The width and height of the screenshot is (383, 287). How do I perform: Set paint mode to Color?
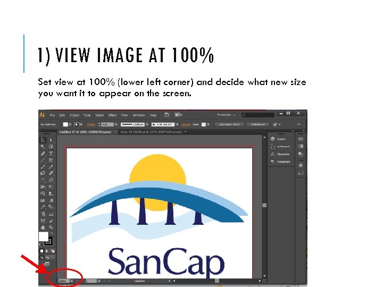[42, 251]
